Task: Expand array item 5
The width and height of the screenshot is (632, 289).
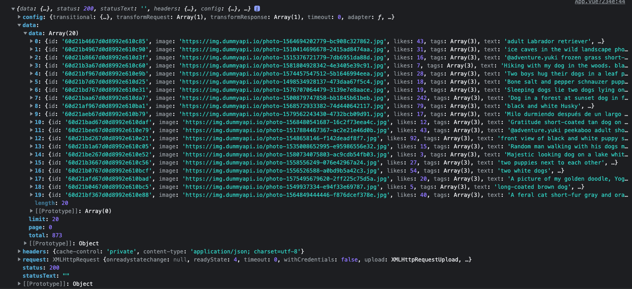Action: click(32, 82)
